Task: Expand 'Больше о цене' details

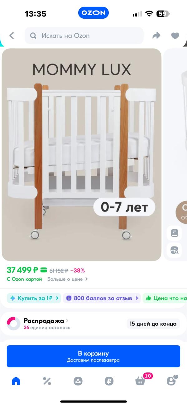Action: point(68,279)
